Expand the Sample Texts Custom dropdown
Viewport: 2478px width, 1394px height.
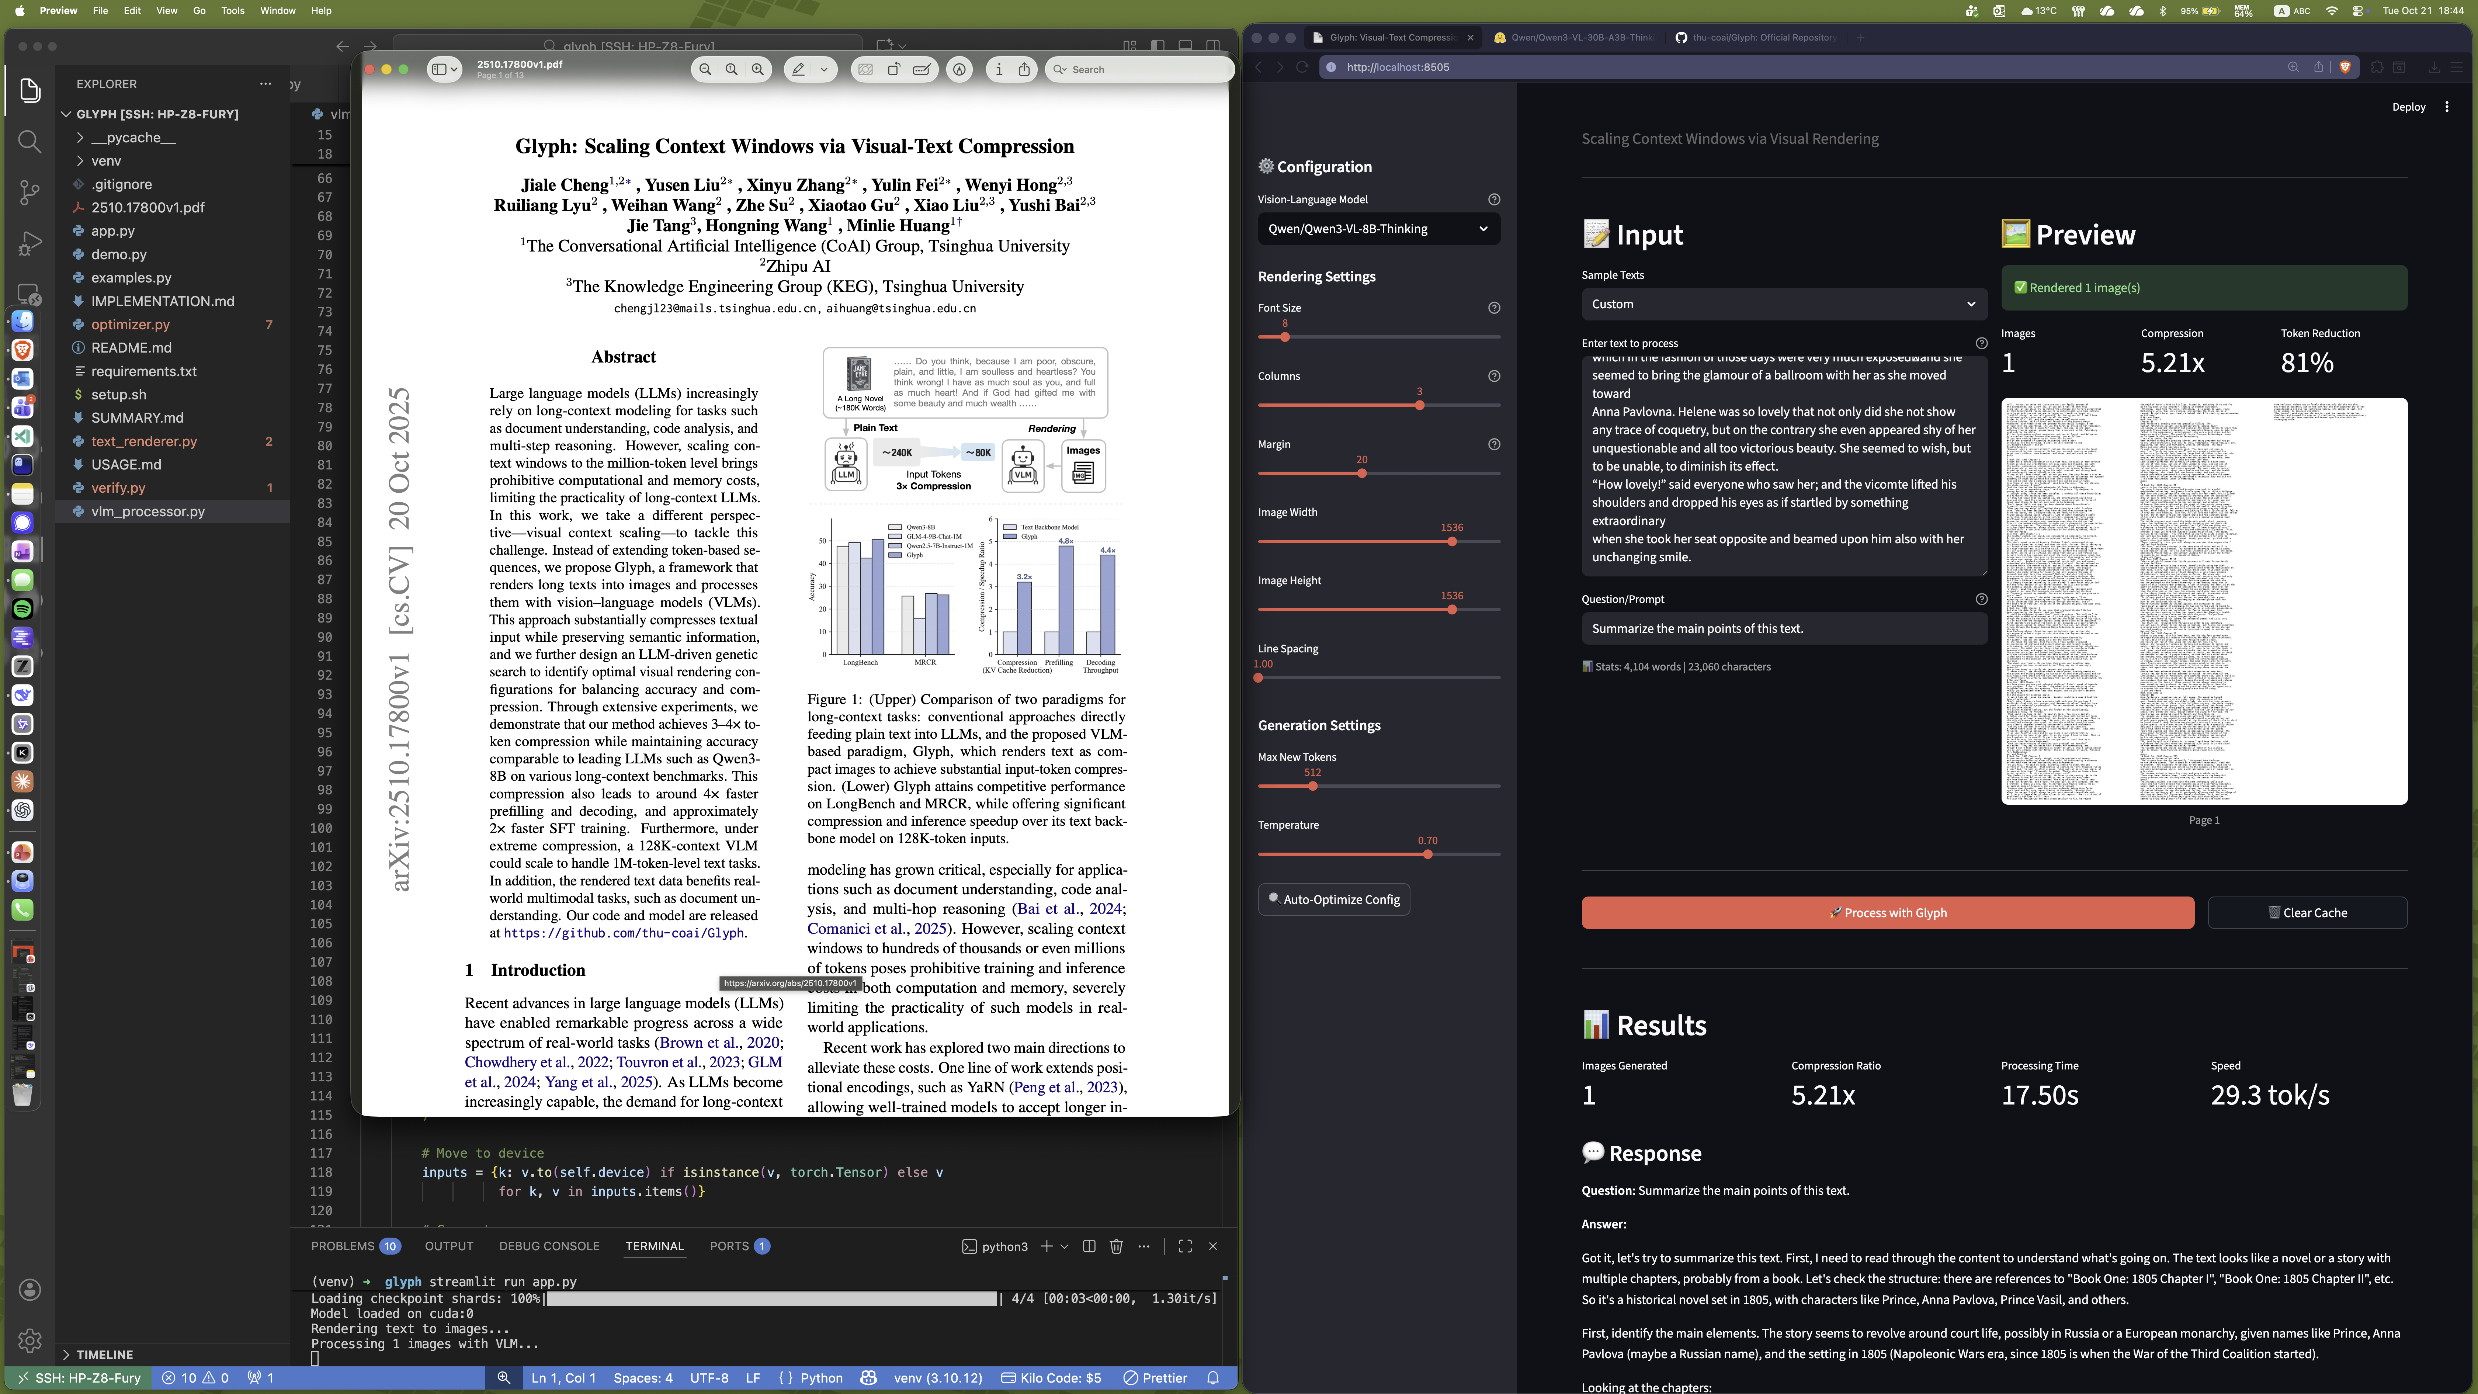(x=1784, y=304)
